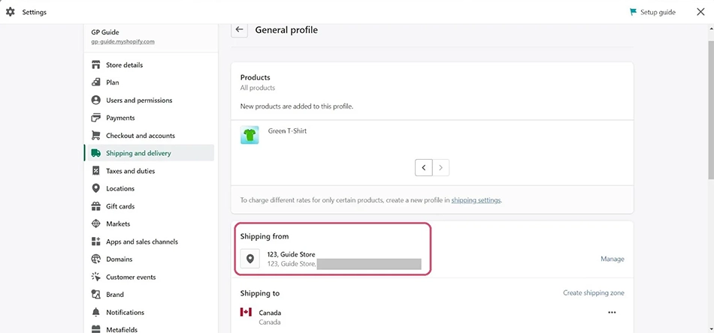Open Locations from the sidebar
The height and width of the screenshot is (333, 714).
tap(120, 189)
